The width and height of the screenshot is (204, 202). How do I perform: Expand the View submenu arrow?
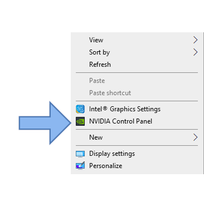pos(195,40)
